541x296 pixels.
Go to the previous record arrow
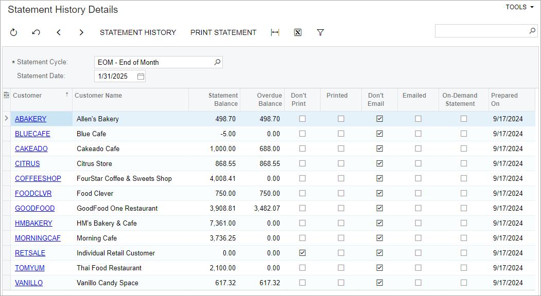59,32
